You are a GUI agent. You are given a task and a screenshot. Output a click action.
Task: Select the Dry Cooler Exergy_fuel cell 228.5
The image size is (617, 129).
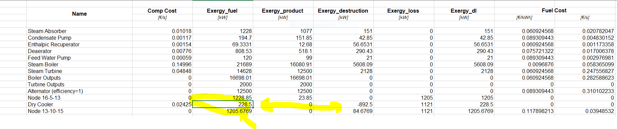223,104
